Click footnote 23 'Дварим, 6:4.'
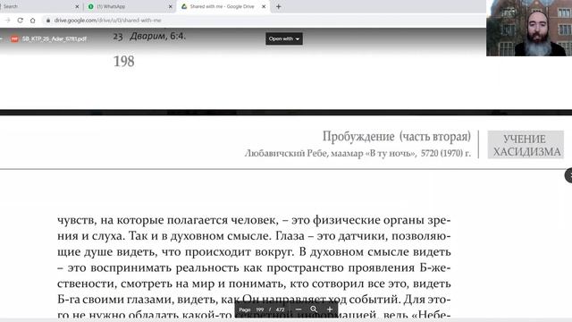Image resolution: width=572 pixels, height=322 pixels. coord(149,36)
